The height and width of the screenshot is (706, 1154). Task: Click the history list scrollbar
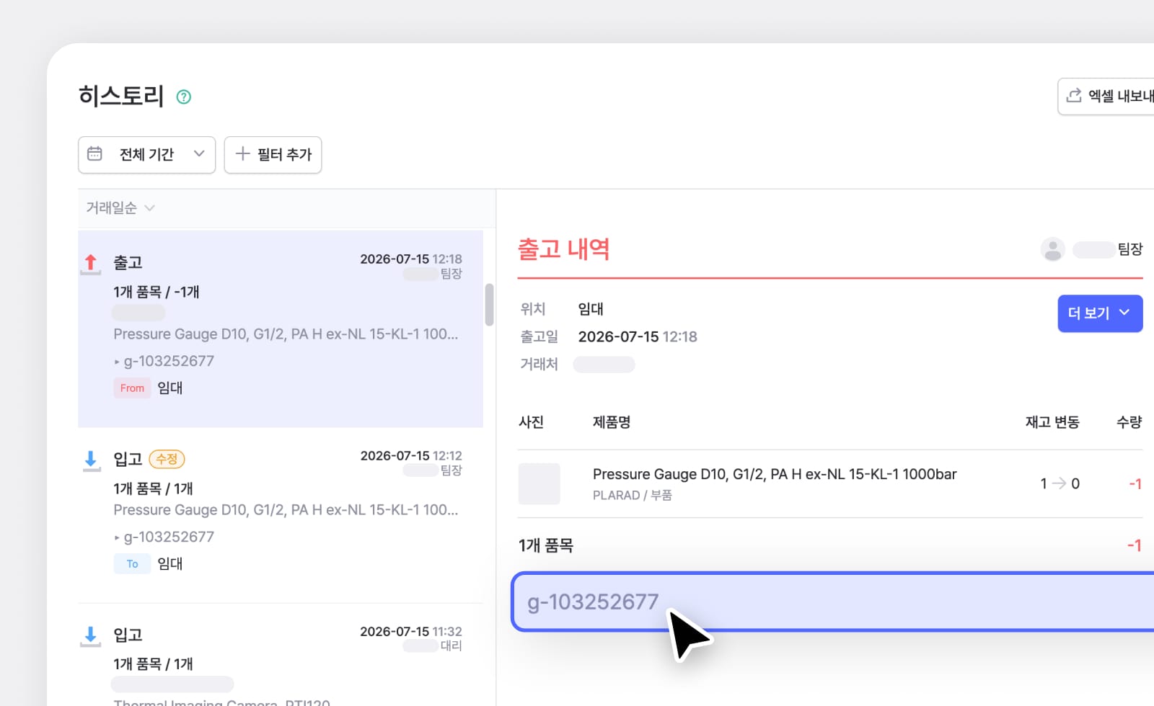click(x=489, y=304)
